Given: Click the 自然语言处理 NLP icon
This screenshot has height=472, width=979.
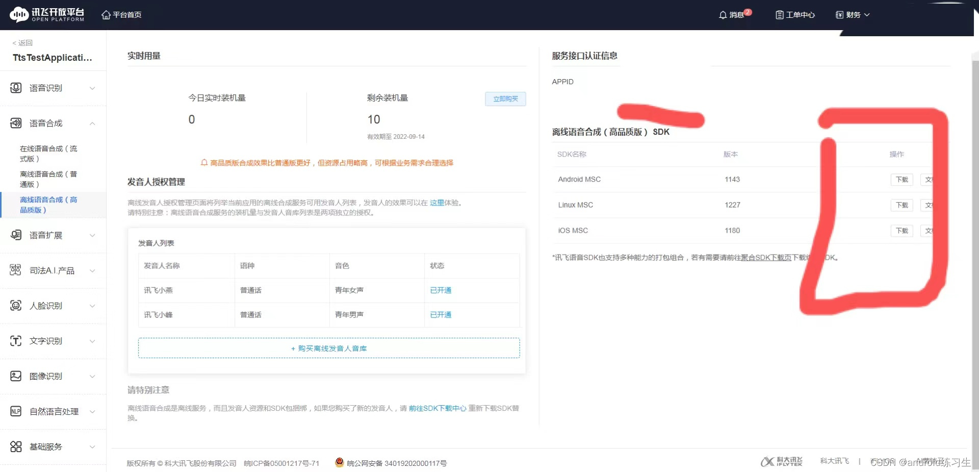Looking at the screenshot, I should (x=16, y=411).
